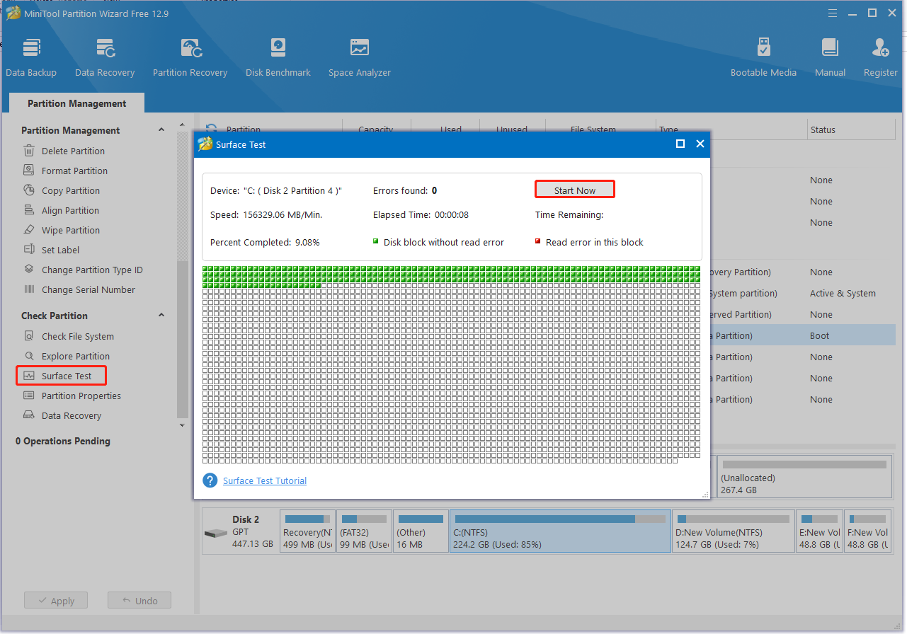
Task: Open the Manual
Action: (830, 57)
